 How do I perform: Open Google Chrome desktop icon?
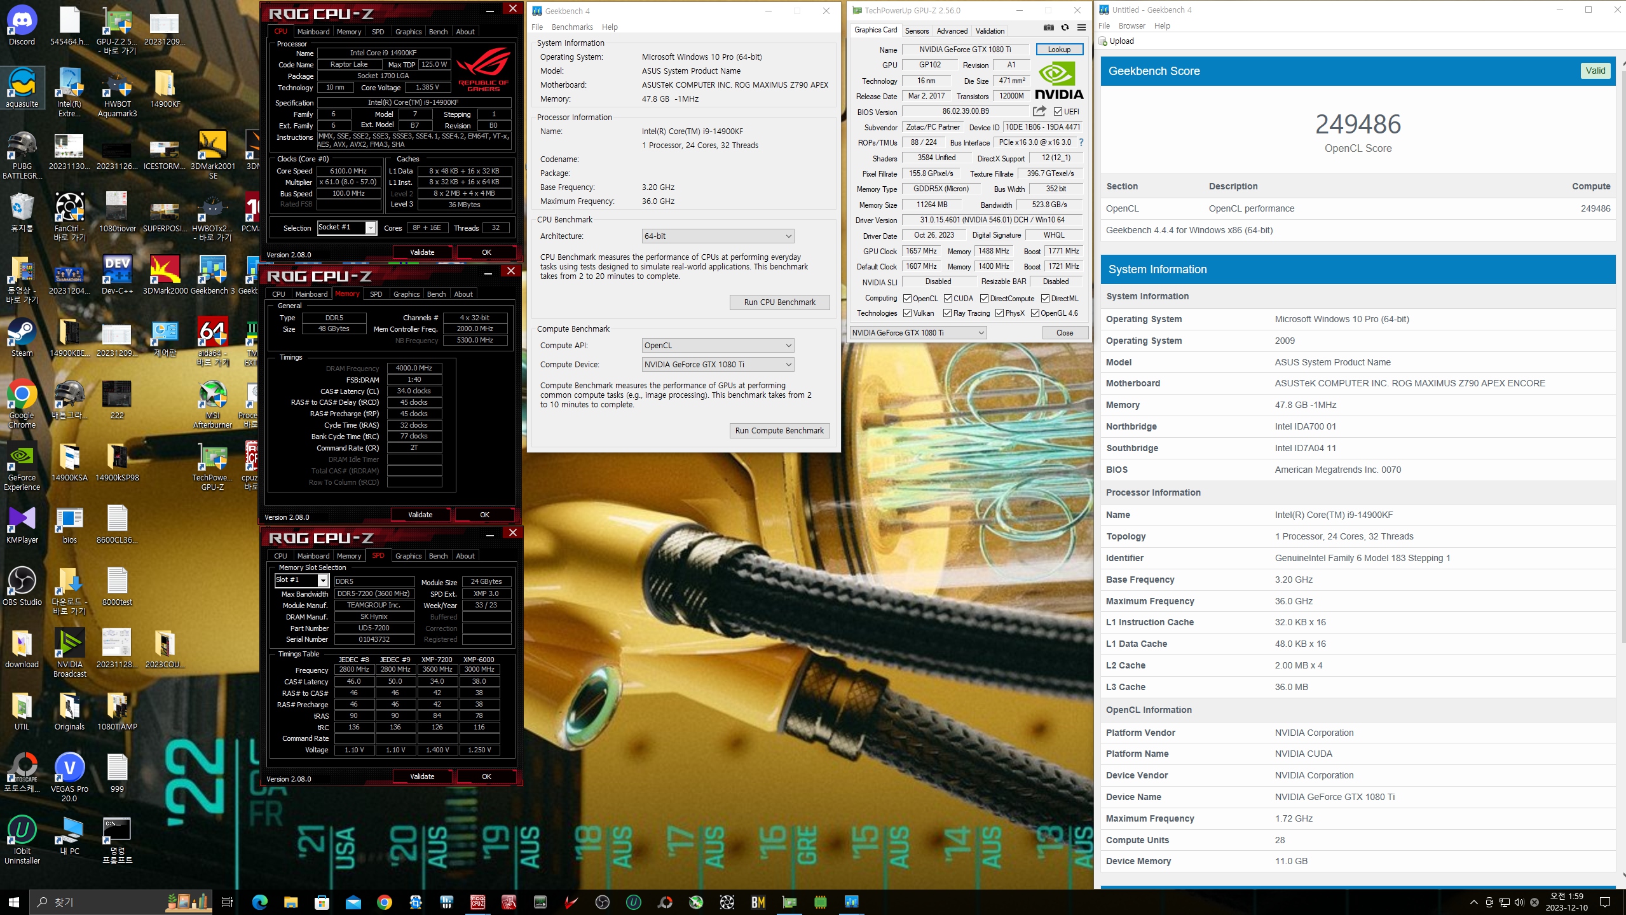pos(22,403)
